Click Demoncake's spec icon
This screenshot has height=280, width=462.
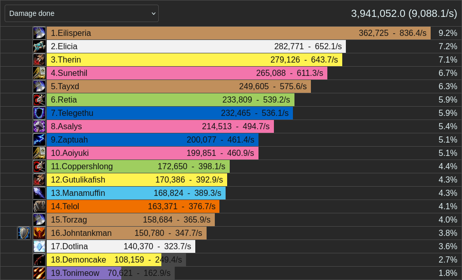tap(39, 259)
